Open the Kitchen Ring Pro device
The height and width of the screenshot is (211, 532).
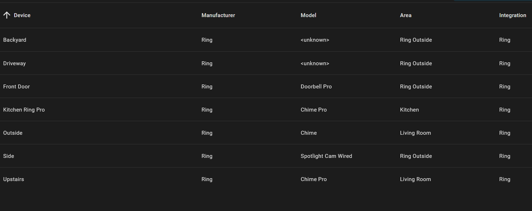click(x=24, y=109)
